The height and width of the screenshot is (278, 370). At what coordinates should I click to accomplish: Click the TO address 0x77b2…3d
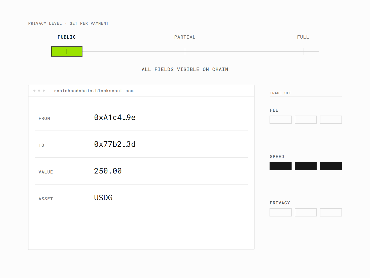click(x=115, y=144)
